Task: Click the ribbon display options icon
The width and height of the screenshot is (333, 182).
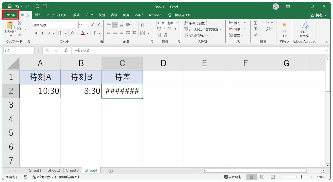Action: pyautogui.click(x=288, y=6)
